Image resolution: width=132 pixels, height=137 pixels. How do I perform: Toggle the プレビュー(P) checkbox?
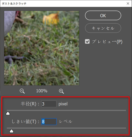[87, 42]
